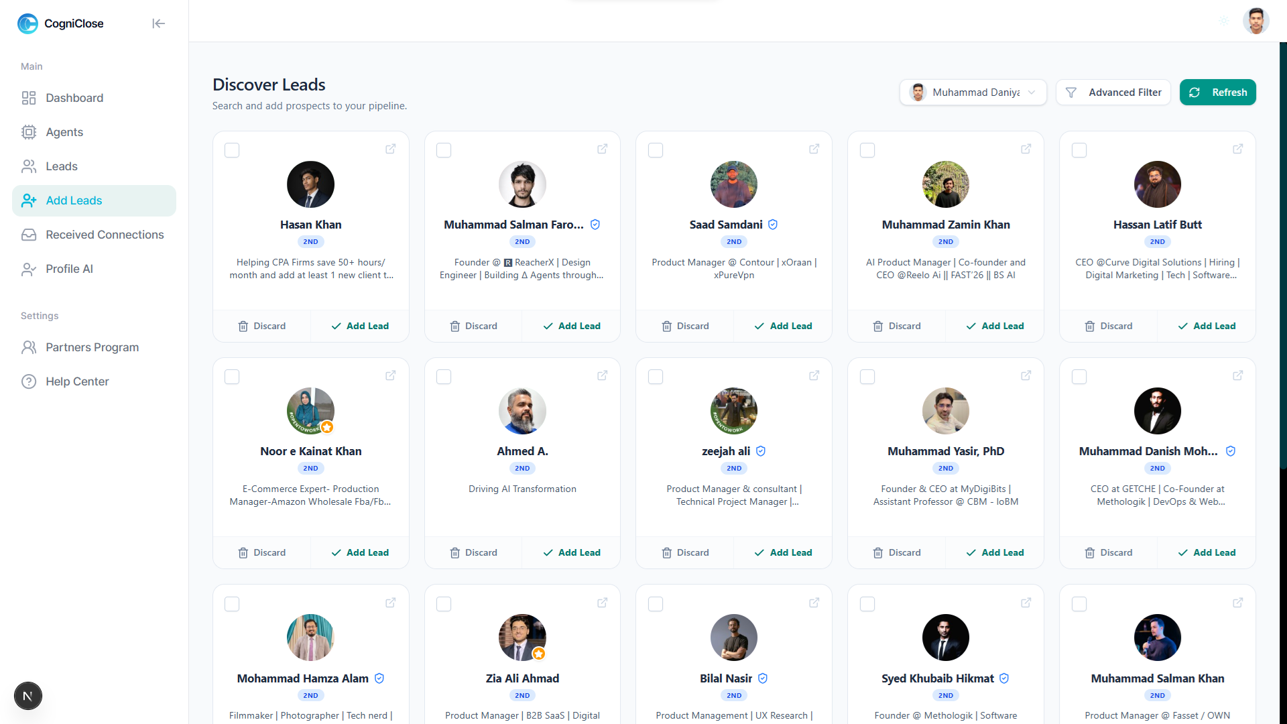Open Noor e Kainat Khan's external link icon
The image size is (1287, 724).
391,375
